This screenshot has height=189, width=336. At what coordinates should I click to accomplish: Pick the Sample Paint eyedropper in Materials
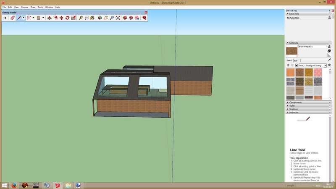coord(329,60)
